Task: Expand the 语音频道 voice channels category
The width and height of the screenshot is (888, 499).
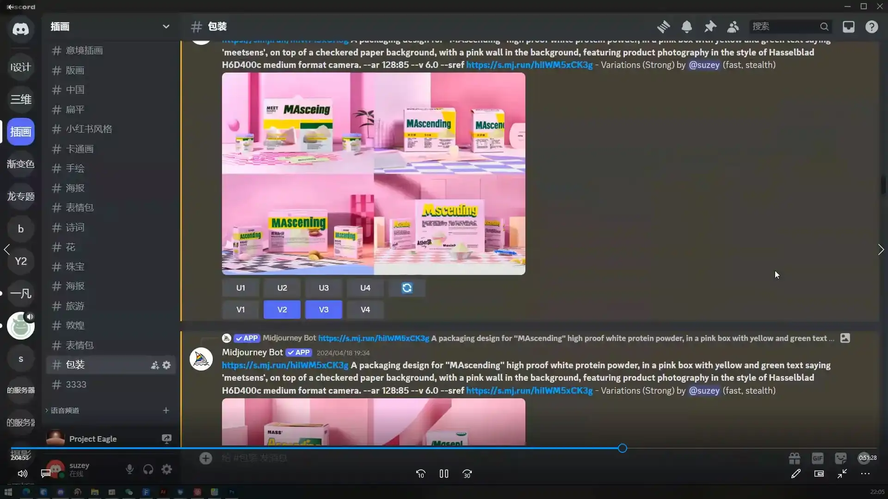Action: pos(65,410)
